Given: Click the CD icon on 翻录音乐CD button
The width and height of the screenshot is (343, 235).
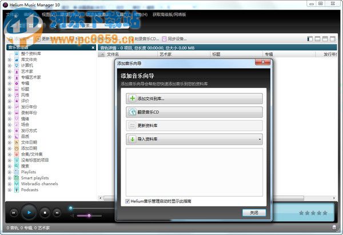Looking at the screenshot, I should tap(133, 112).
